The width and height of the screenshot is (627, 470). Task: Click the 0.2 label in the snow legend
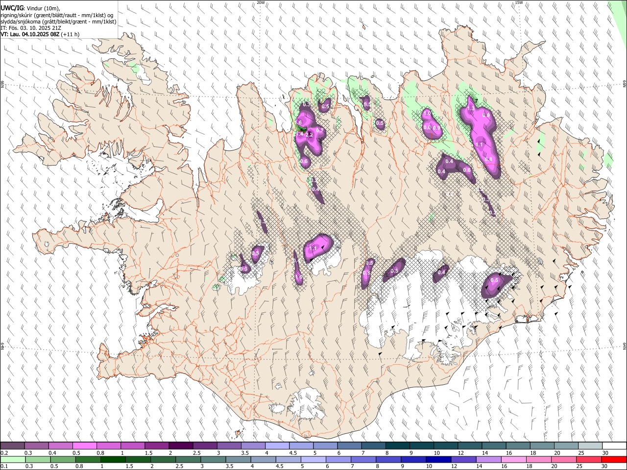coord(4,453)
